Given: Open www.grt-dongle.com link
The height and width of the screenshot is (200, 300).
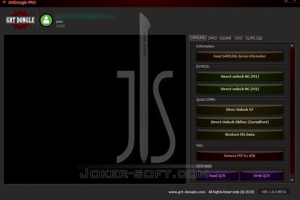Looking at the screenshot, I should point(187,192).
